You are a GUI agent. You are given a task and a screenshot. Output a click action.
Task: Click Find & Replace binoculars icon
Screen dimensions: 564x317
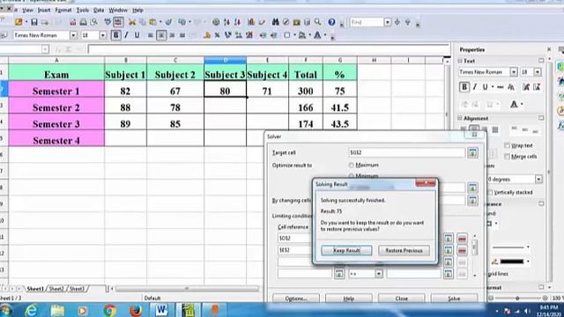coord(276,22)
